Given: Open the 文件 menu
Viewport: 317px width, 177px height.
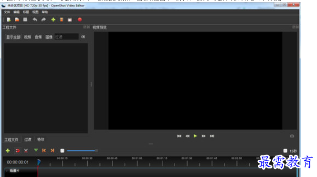Looking at the screenshot, I should tap(7, 12).
